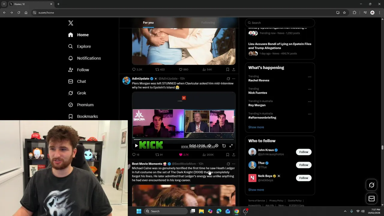
Task: Open AdinUpdate display name link
Action: (x=140, y=79)
